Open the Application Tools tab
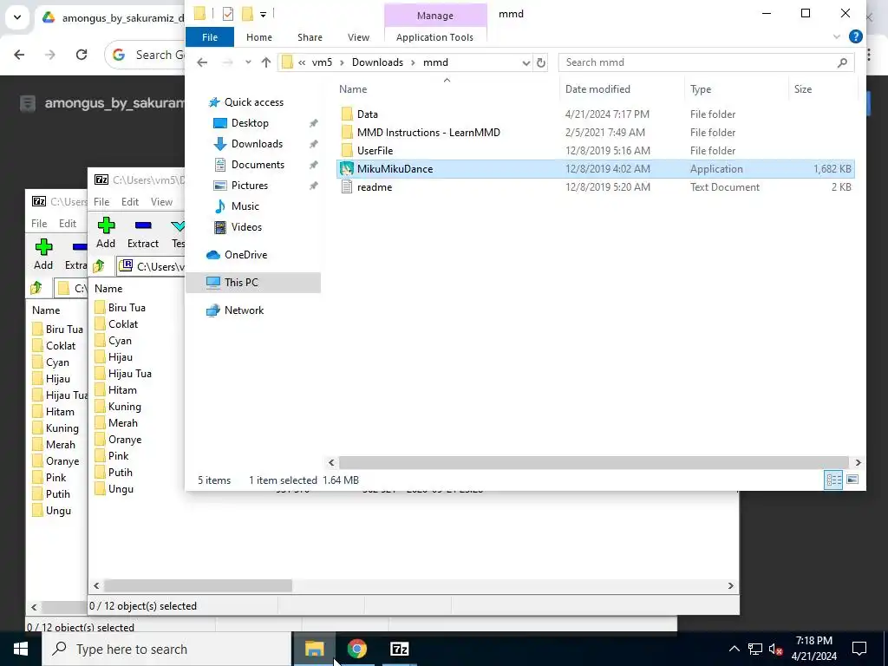 [x=434, y=37]
